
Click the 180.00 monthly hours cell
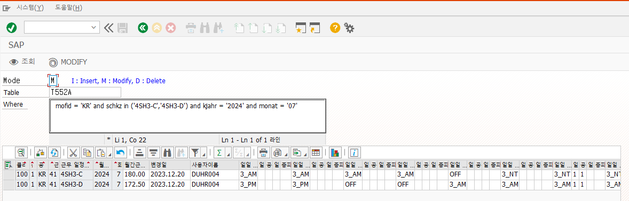pos(136,174)
